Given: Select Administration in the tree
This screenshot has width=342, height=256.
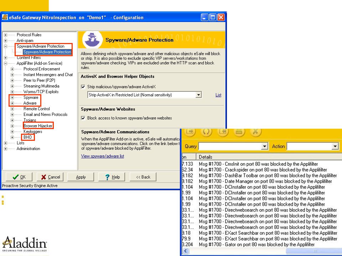Looking at the screenshot, I should 28,149.
